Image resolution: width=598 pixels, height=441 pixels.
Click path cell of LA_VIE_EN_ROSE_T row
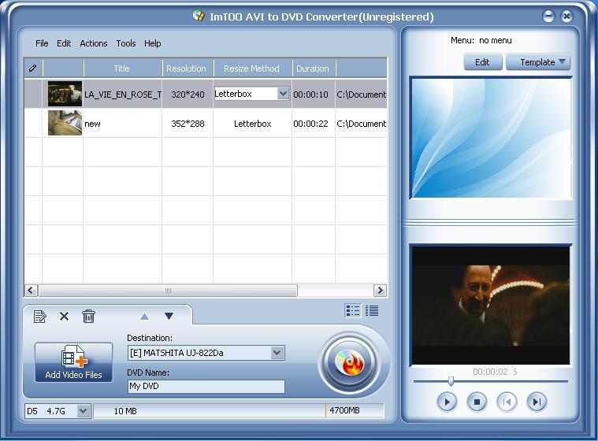(361, 94)
